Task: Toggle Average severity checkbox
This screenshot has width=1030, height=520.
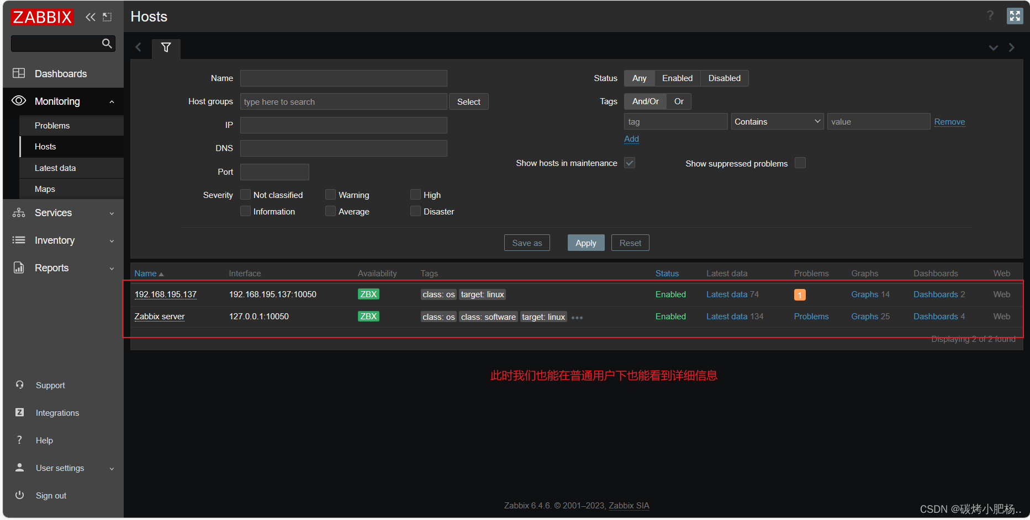Action: [331, 211]
